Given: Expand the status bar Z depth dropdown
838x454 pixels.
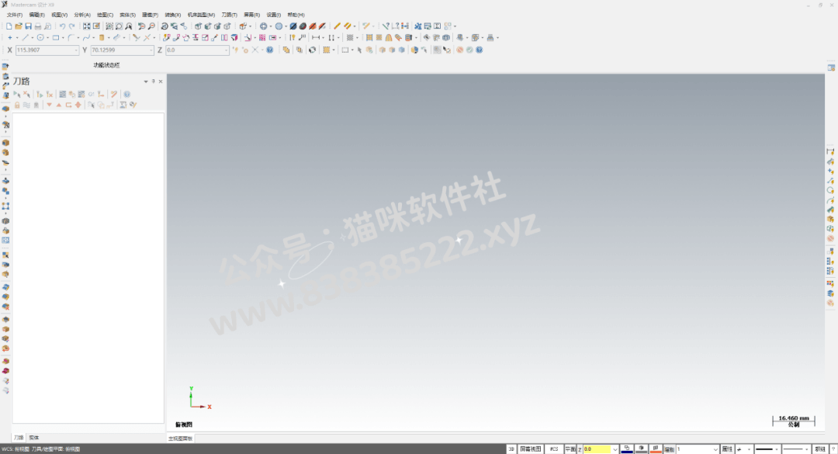Looking at the screenshot, I should point(615,449).
